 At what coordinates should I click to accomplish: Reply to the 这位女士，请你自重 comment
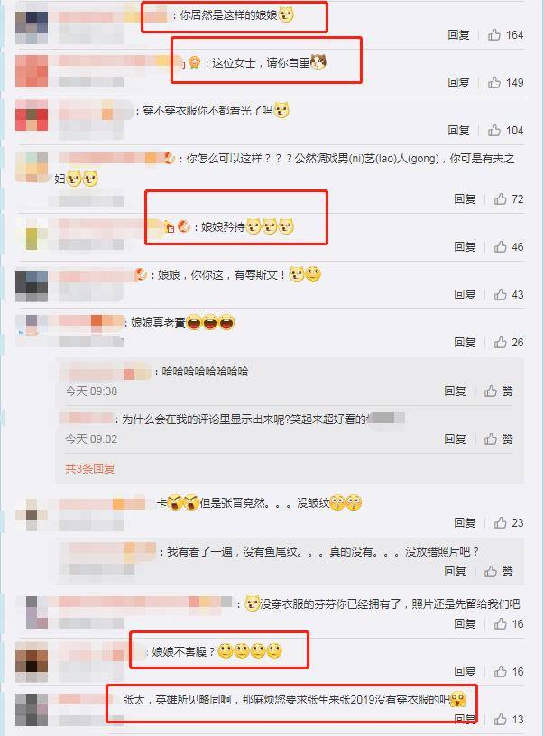(458, 83)
